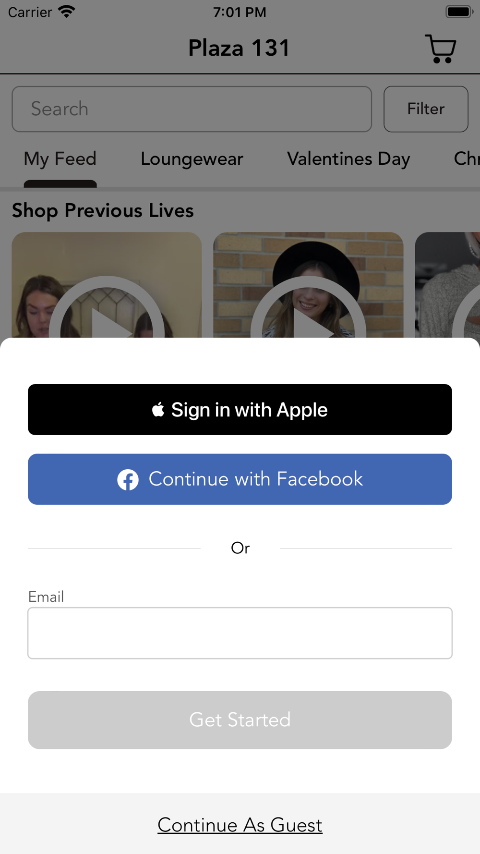Tap the Plaza 131 header title

239,48
